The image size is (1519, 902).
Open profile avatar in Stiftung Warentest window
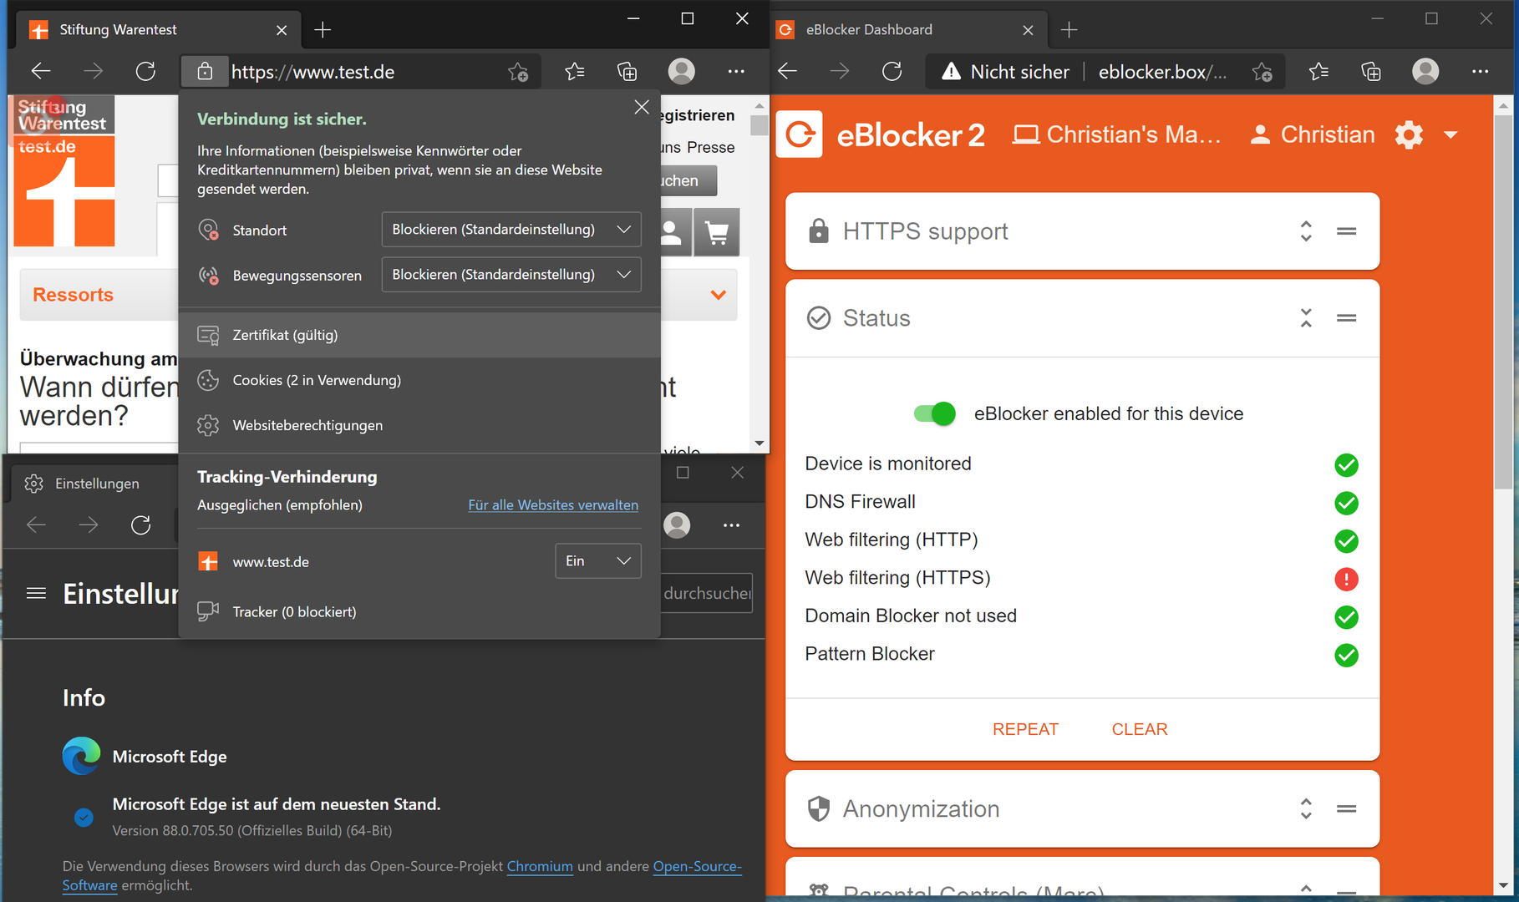pyautogui.click(x=682, y=72)
